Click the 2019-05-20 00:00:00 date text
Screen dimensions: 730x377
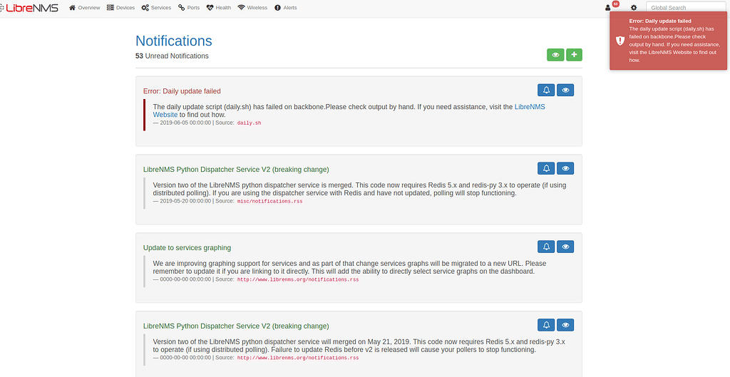tap(185, 201)
